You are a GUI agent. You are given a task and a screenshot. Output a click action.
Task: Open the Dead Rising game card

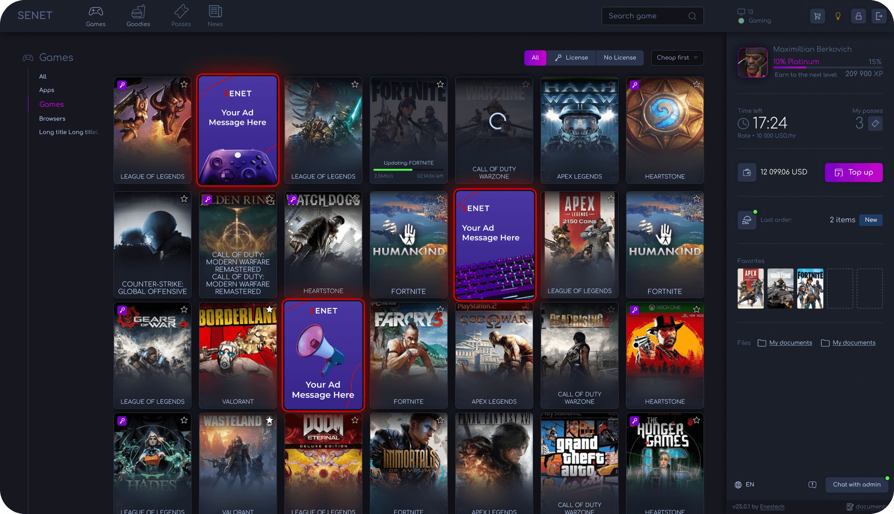[580, 355]
